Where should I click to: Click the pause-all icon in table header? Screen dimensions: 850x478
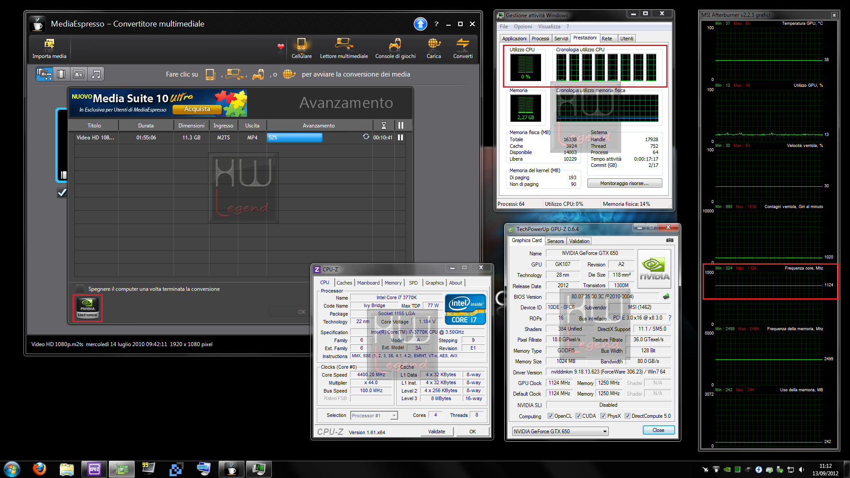401,126
